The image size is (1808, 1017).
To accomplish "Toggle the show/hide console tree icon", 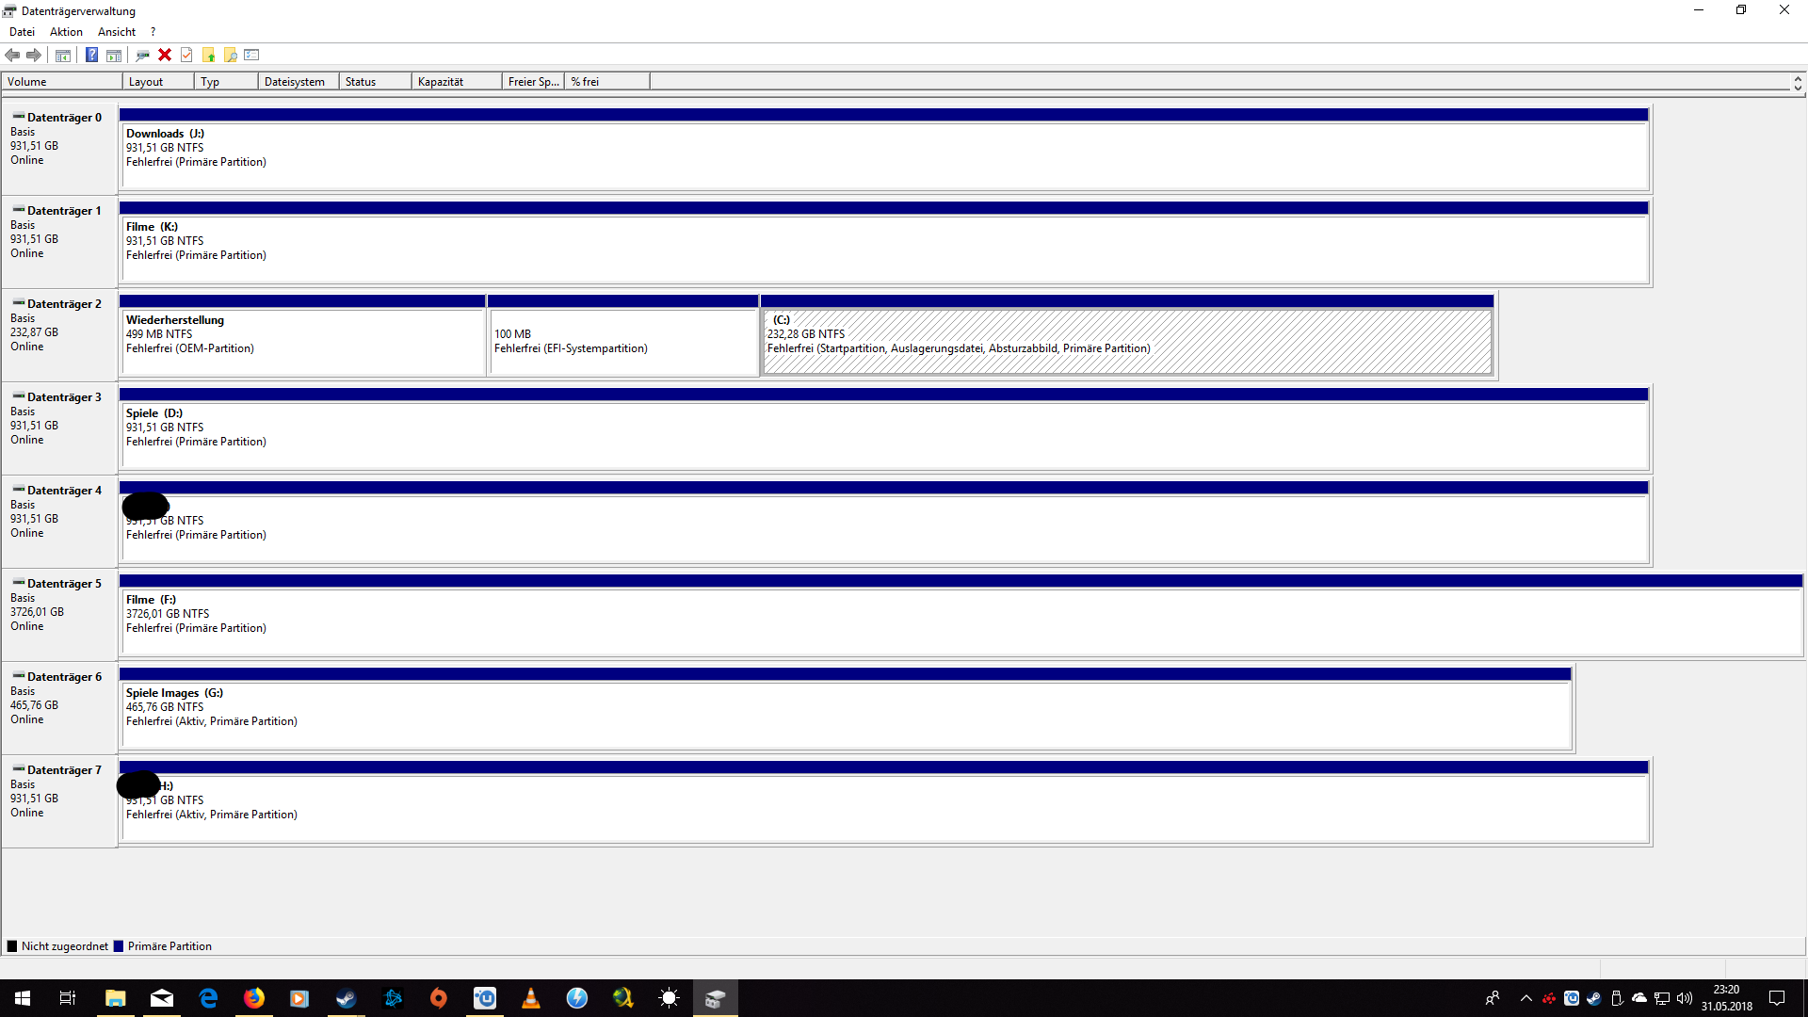I will (63, 55).
